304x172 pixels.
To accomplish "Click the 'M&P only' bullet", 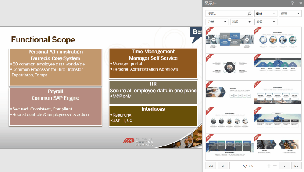I will click(122, 96).
